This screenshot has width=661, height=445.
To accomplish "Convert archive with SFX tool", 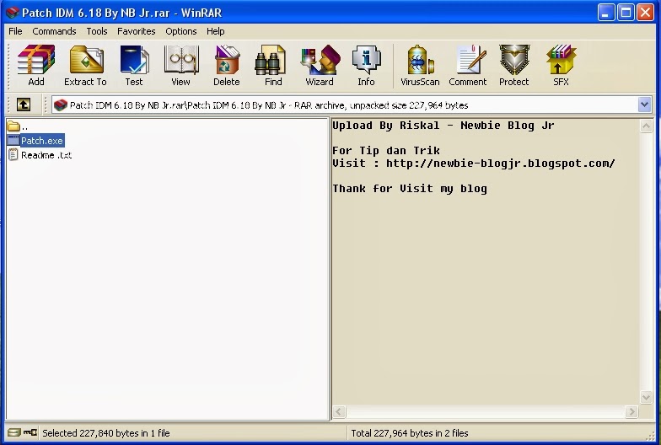I will click(x=562, y=66).
